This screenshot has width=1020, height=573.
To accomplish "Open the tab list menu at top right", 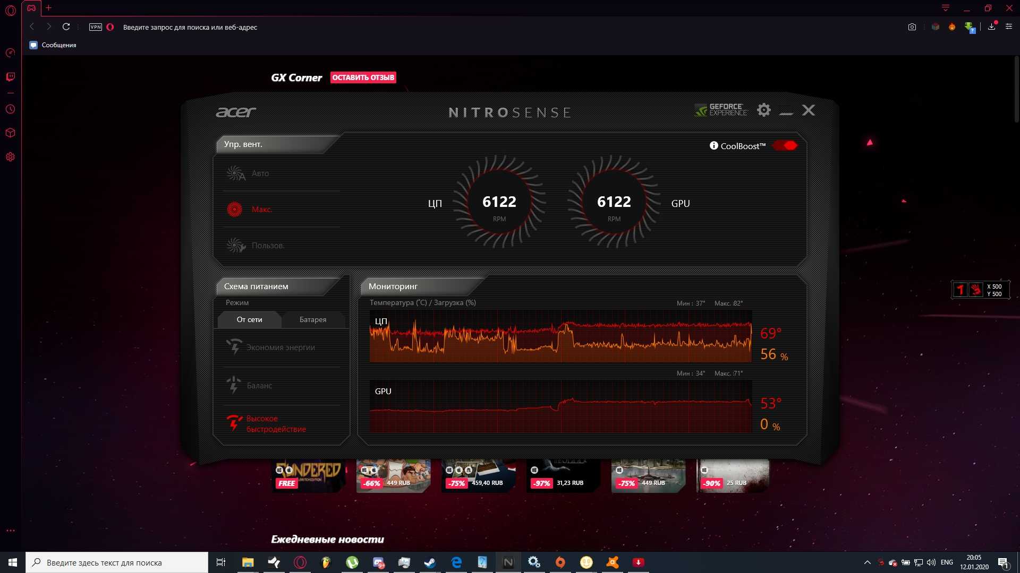I will (946, 8).
